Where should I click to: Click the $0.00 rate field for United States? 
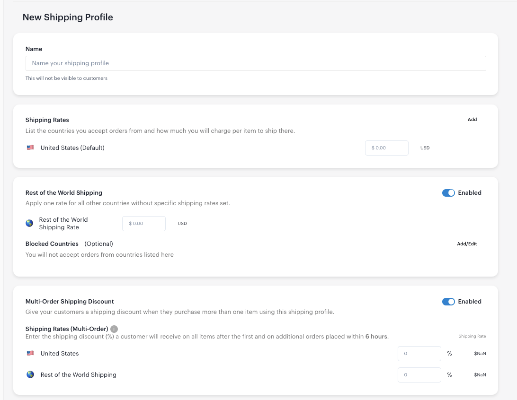[x=386, y=148]
